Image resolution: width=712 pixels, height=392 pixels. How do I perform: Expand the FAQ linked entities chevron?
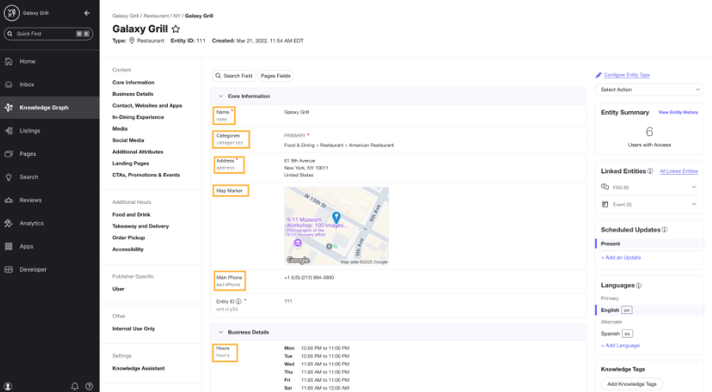(694, 187)
